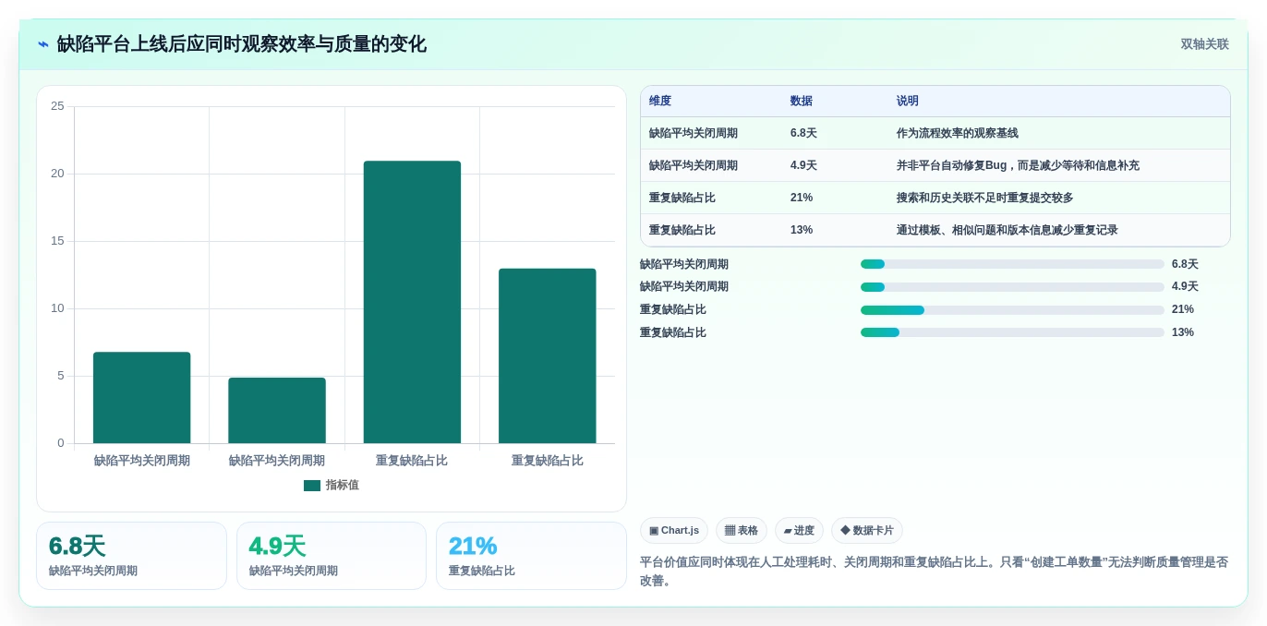Open the 4.9天 data card
The image size is (1267, 626).
tap(332, 556)
